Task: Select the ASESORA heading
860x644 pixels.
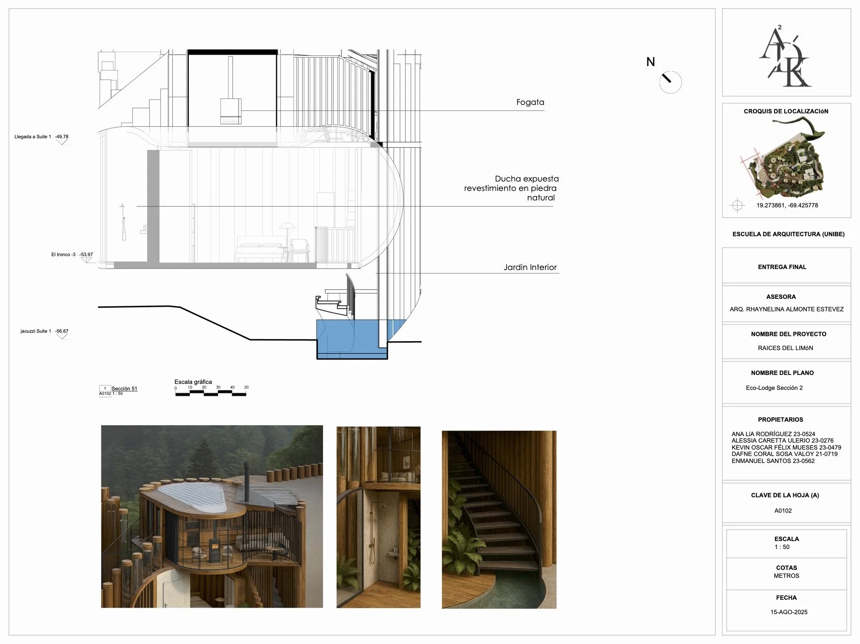Action: [x=781, y=297]
